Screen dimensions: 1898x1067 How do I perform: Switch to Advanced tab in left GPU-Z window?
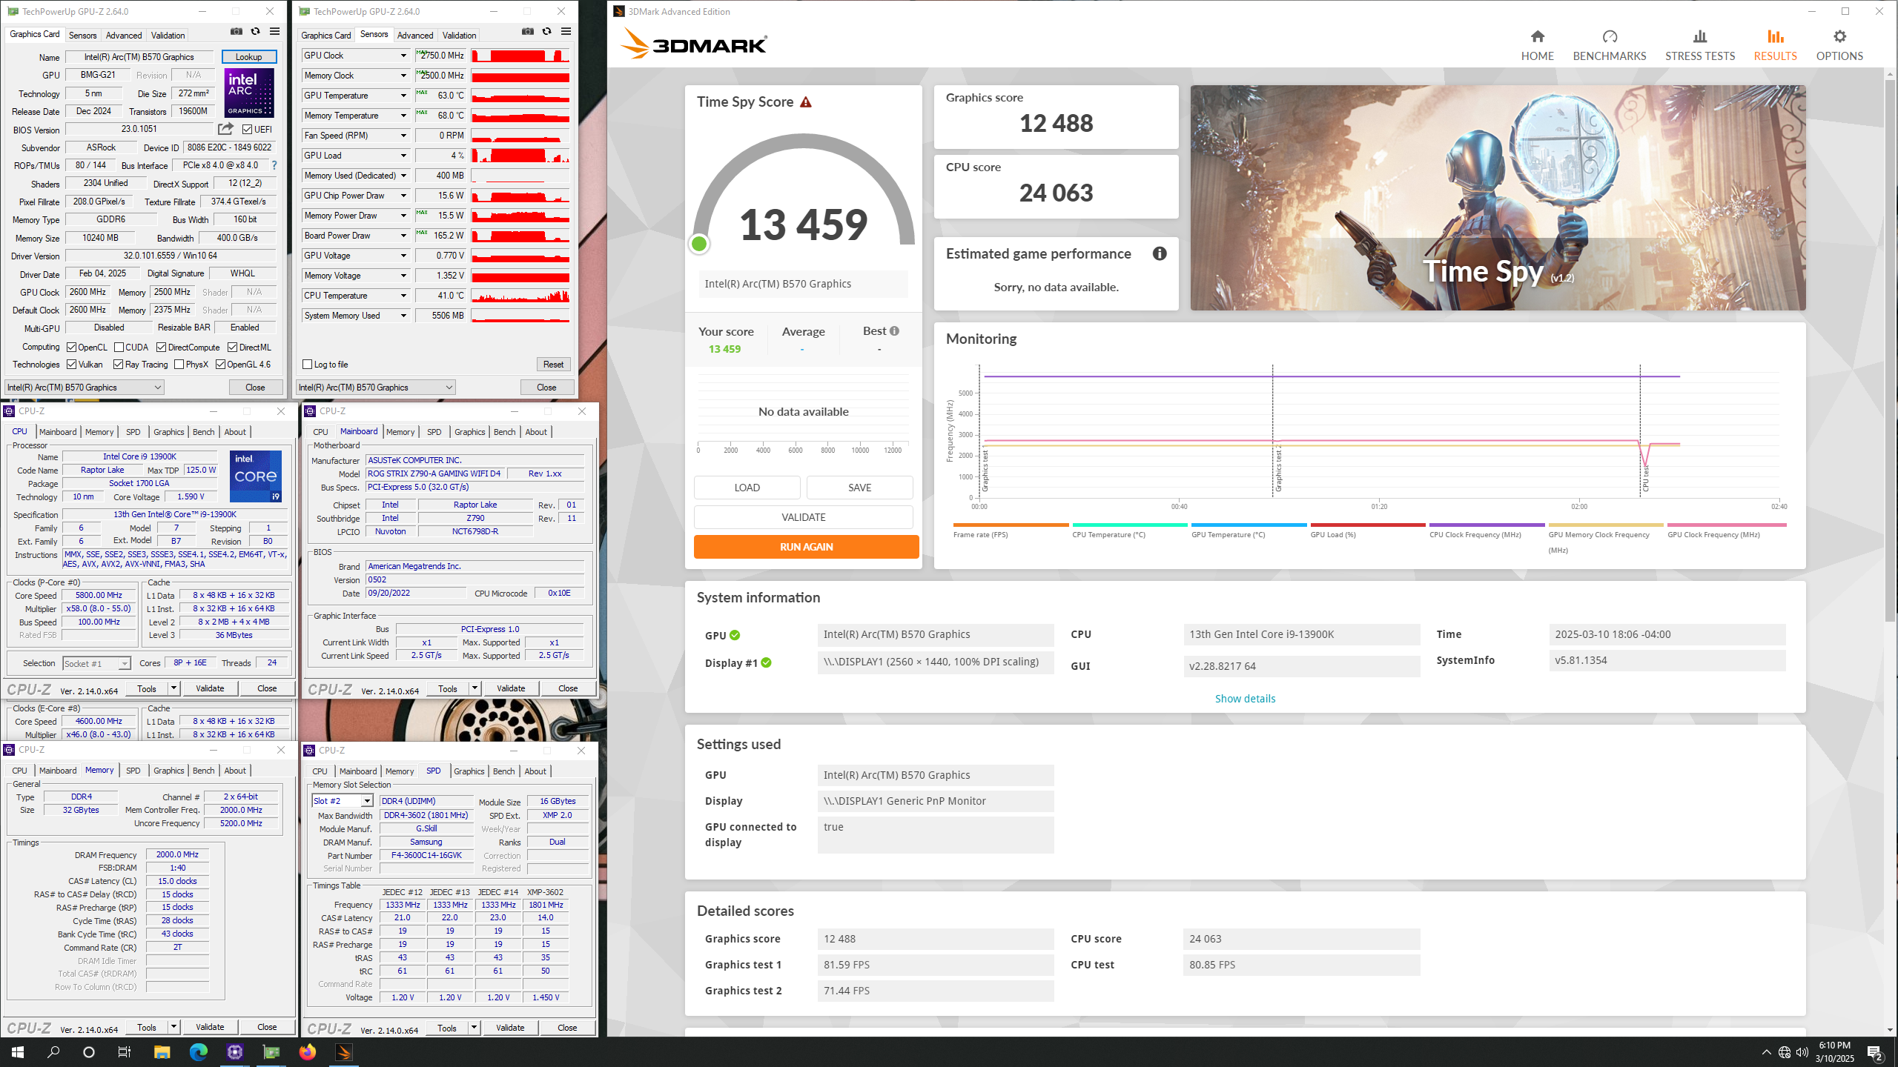point(123,36)
